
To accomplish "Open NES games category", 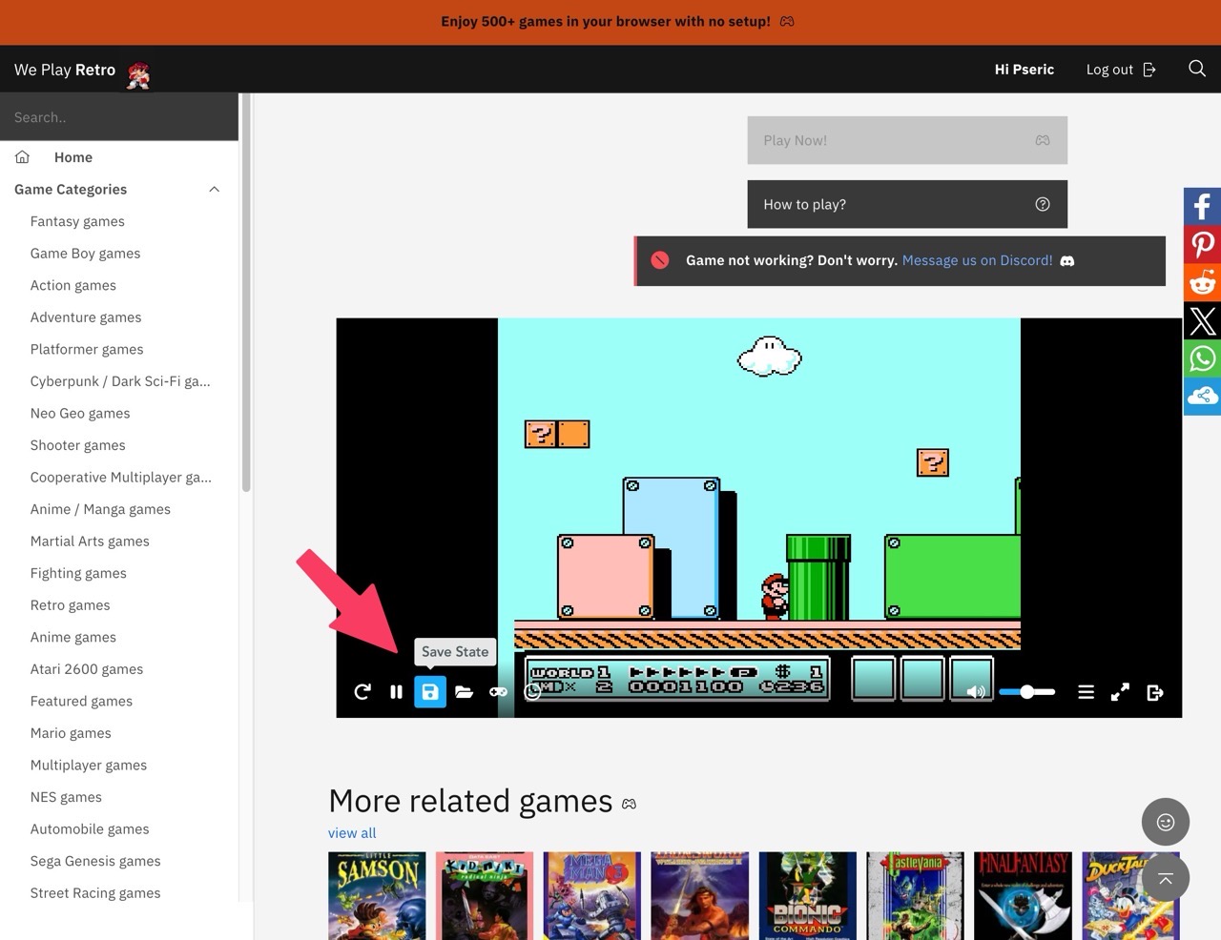I will (66, 797).
